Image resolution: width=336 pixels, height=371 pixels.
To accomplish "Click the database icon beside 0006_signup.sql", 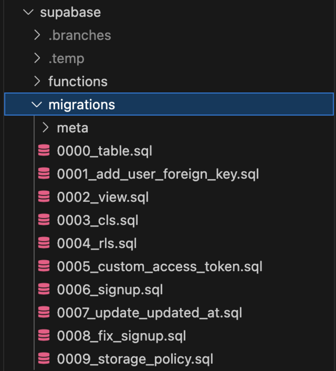I will point(44,289).
